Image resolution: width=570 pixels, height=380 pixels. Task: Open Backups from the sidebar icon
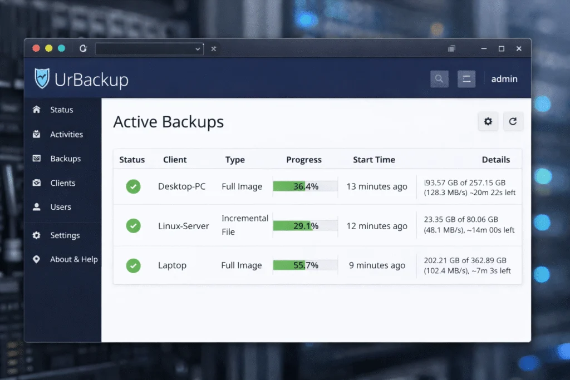coord(37,159)
